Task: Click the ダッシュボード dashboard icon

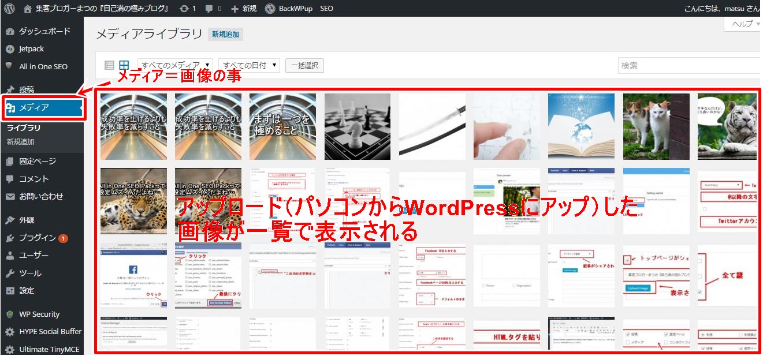Action: click(x=10, y=31)
